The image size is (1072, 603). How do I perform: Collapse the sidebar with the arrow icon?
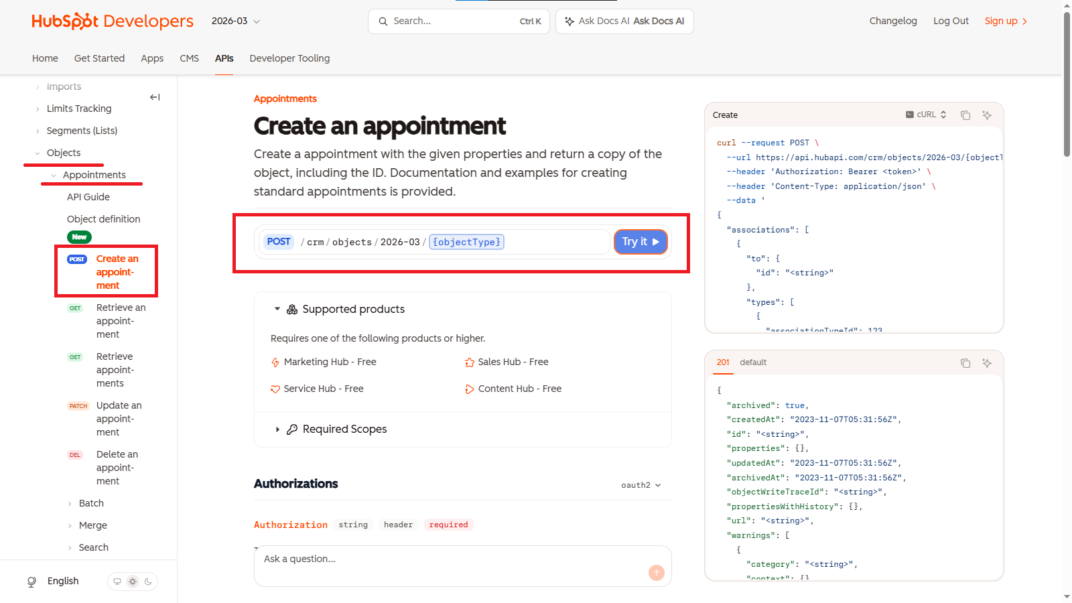pyautogui.click(x=155, y=97)
